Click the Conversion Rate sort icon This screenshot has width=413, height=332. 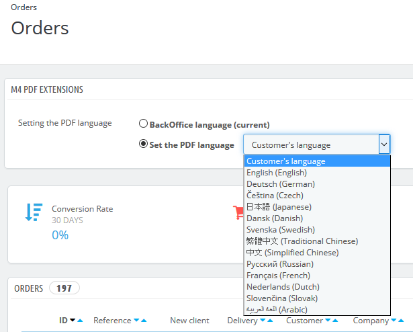pyautogui.click(x=34, y=212)
